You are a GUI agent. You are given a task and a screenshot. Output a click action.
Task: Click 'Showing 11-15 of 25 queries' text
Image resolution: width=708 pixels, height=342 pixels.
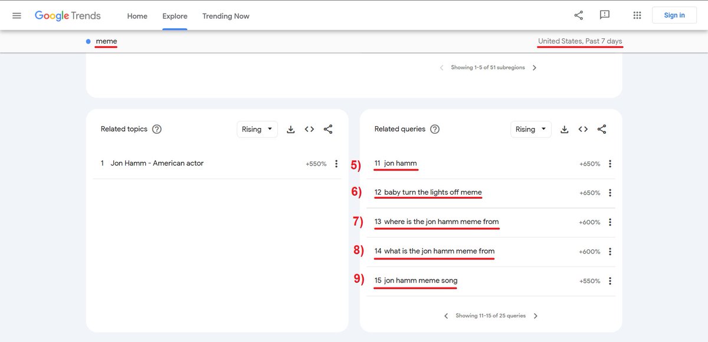490,316
